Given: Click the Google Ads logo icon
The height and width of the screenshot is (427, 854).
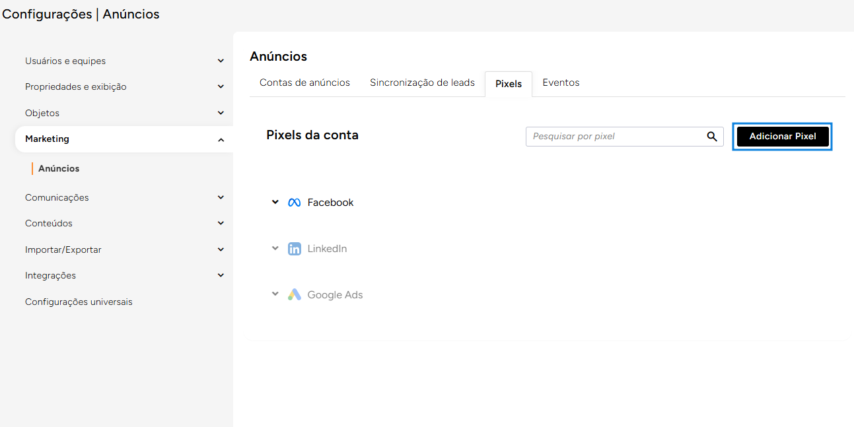Looking at the screenshot, I should pos(295,295).
